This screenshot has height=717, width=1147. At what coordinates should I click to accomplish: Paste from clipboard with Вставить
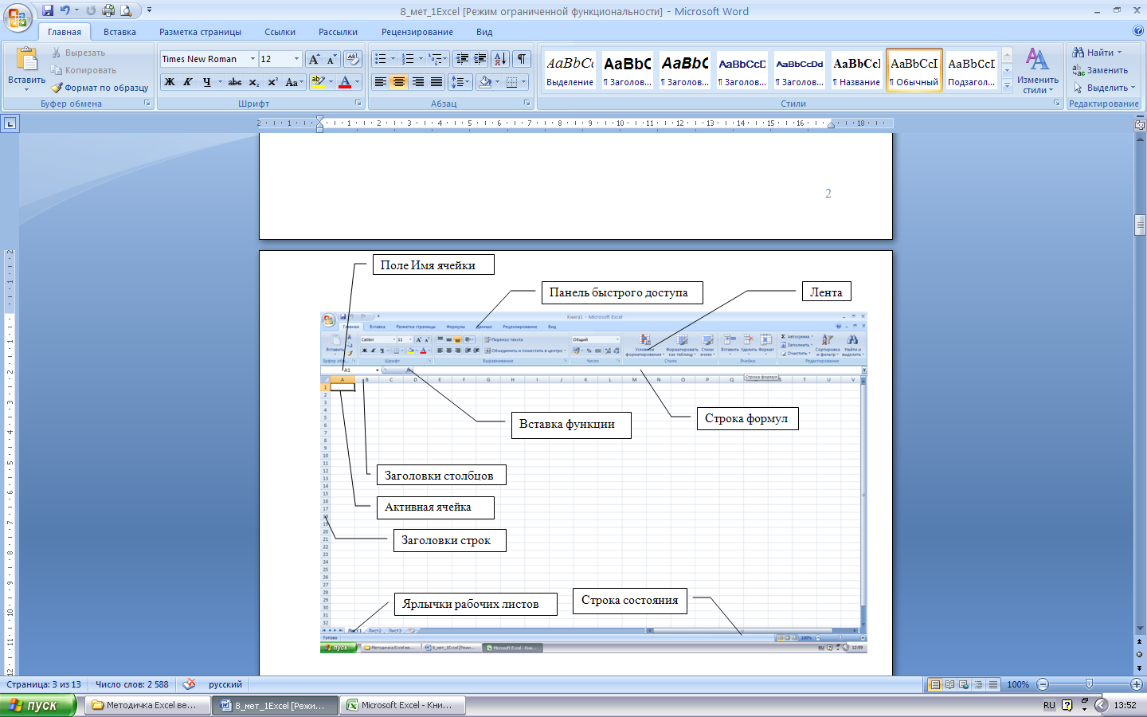pos(26,69)
